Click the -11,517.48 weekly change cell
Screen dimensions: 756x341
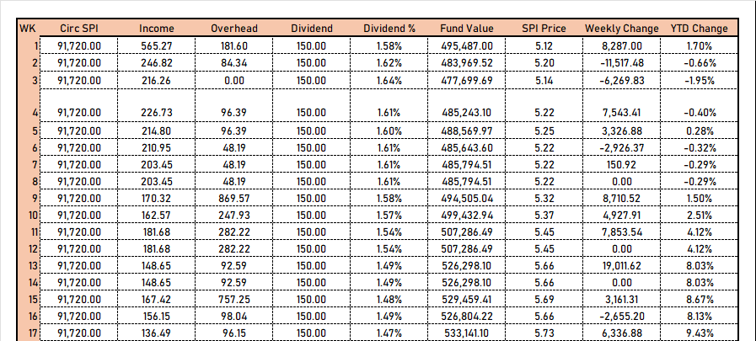click(x=622, y=63)
